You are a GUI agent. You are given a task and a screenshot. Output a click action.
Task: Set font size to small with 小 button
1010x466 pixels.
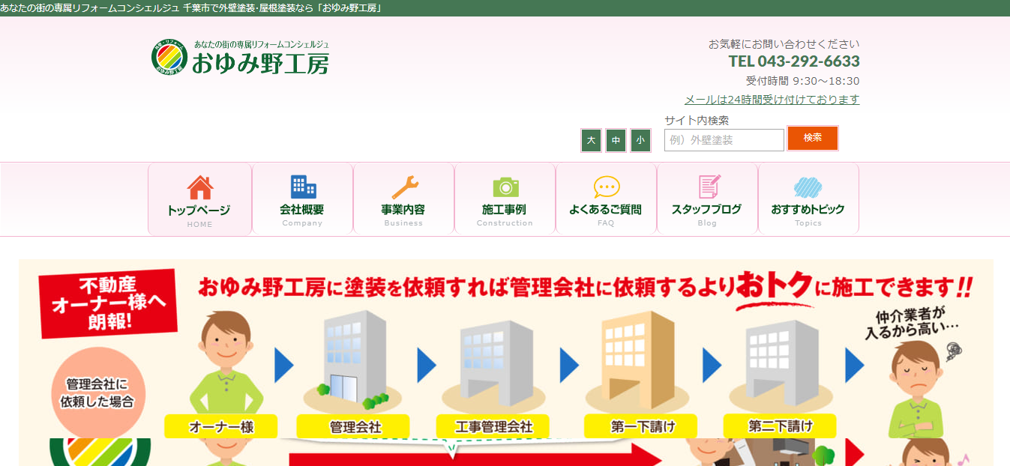coord(640,140)
